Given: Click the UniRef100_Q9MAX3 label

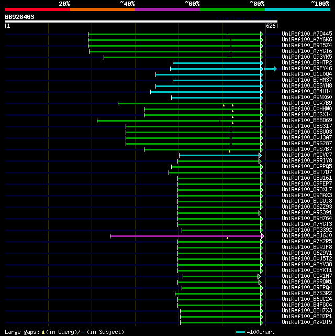Looking at the screenshot, I should click(307, 196).
